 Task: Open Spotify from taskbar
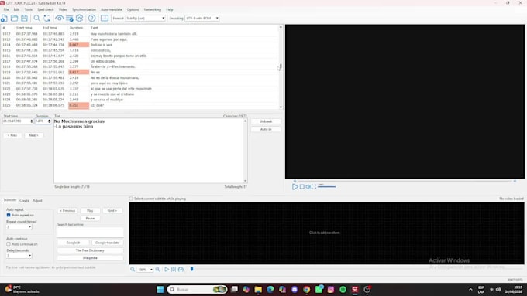(x=343, y=289)
